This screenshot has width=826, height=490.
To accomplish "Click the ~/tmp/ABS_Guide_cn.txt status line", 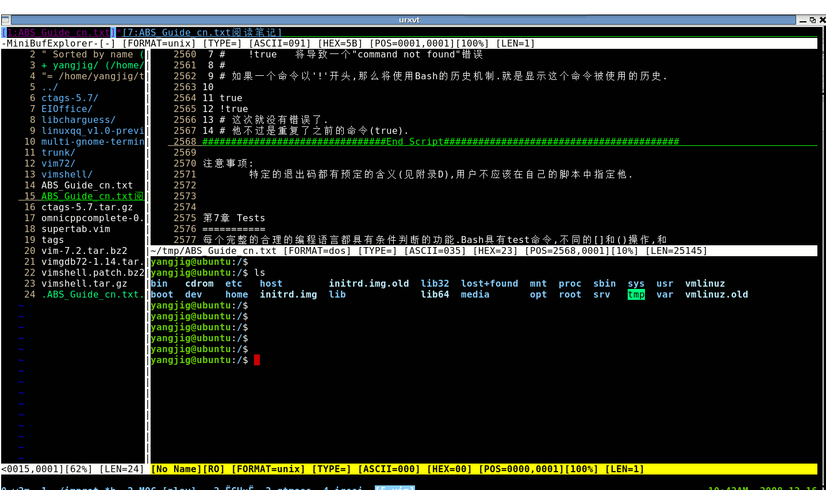I will 483,250.
